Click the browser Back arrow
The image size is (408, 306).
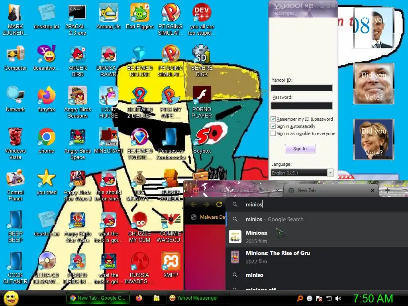tap(193, 204)
